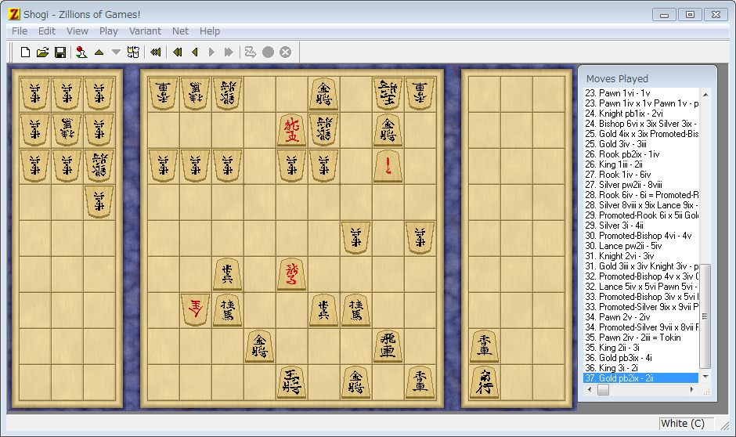Save the game using the floppy disk icon
The image size is (736, 437).
(x=60, y=52)
